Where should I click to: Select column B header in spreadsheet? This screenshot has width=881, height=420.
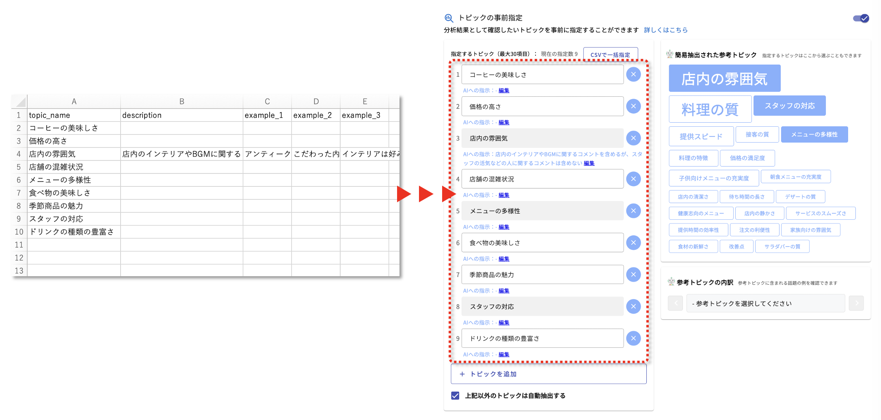pos(181,102)
